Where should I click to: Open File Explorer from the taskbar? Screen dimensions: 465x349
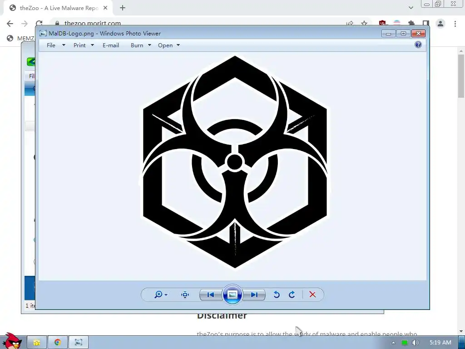(37, 342)
